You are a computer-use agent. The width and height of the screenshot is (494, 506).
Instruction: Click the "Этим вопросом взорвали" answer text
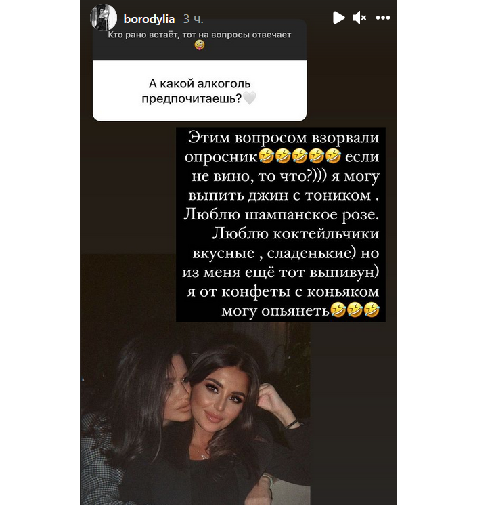pos(284,137)
